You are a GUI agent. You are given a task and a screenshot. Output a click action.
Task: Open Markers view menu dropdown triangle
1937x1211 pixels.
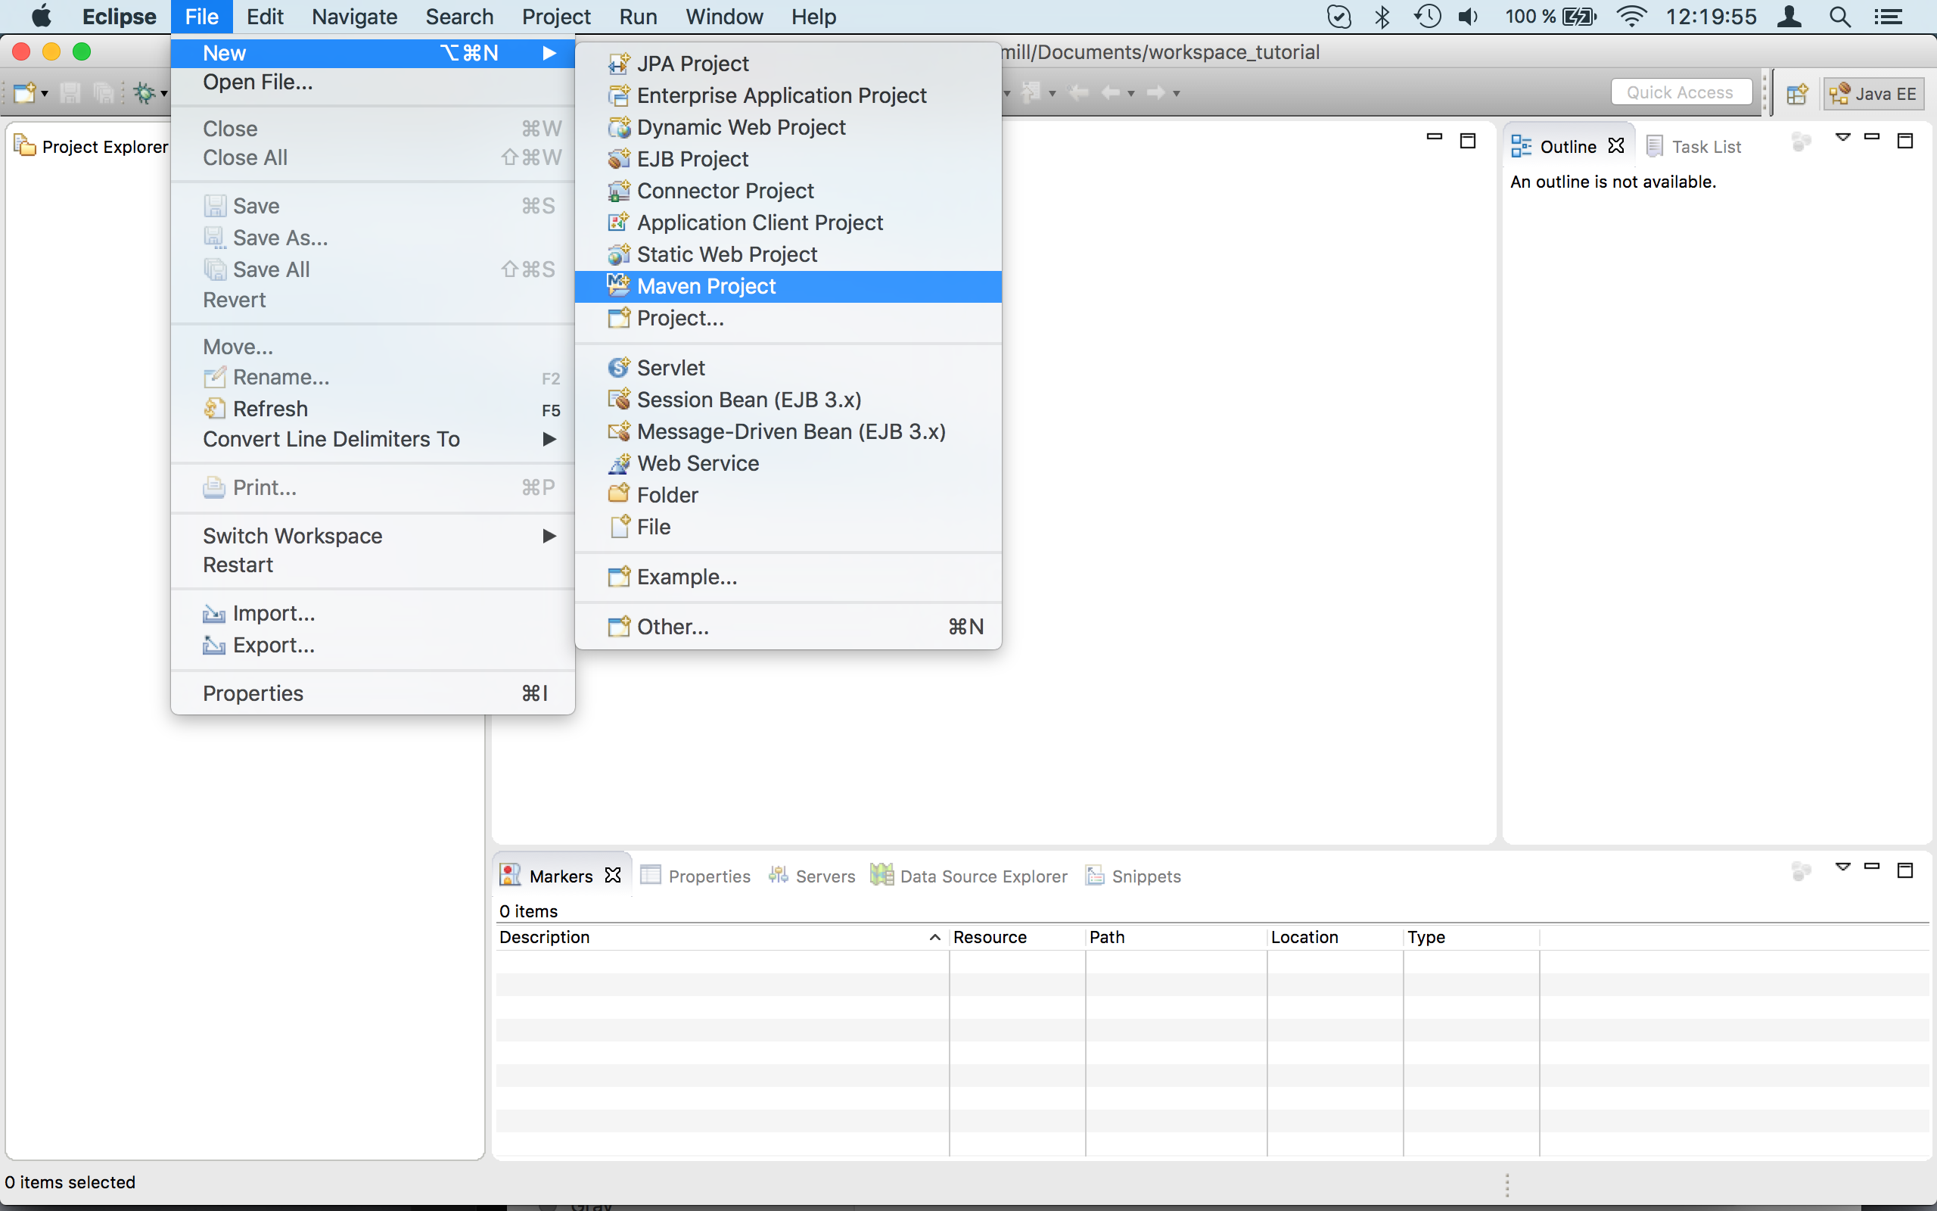tap(1842, 867)
